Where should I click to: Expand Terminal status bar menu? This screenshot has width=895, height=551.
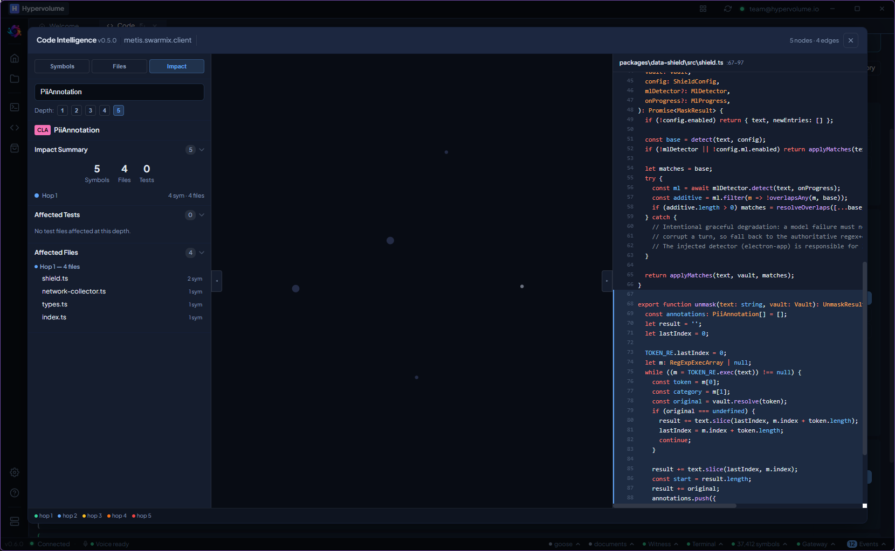coord(704,544)
